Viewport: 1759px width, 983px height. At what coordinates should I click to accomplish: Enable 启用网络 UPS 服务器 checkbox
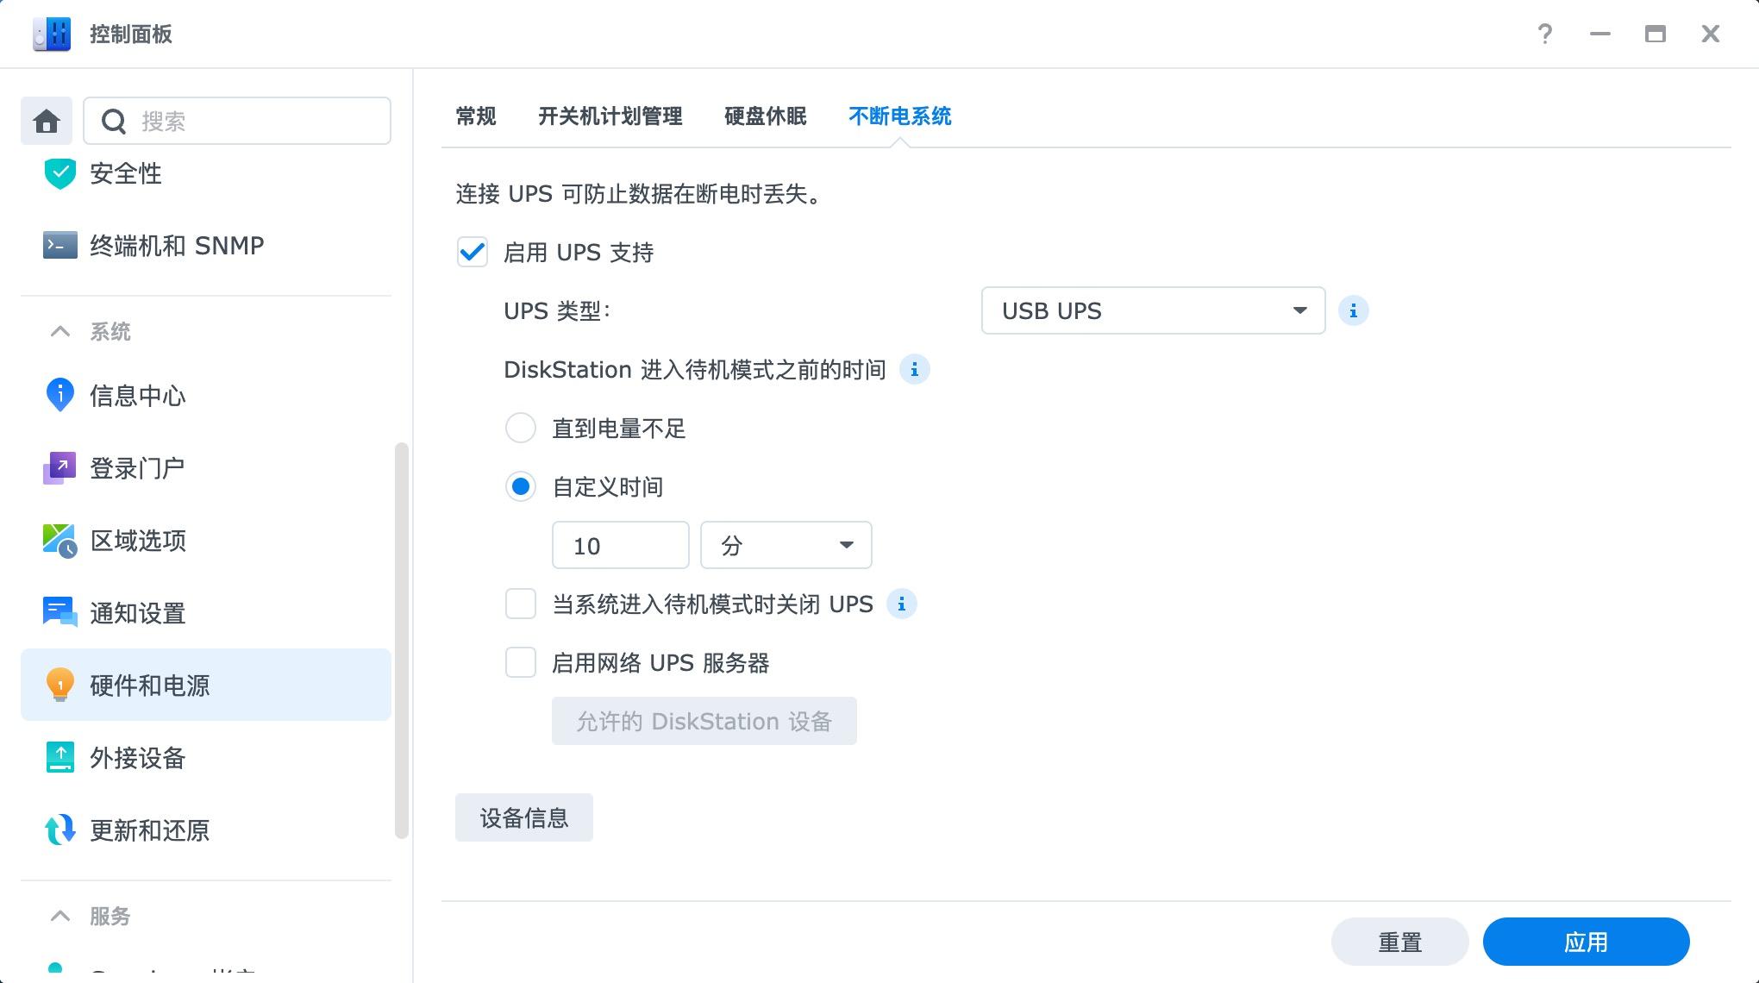coord(521,663)
